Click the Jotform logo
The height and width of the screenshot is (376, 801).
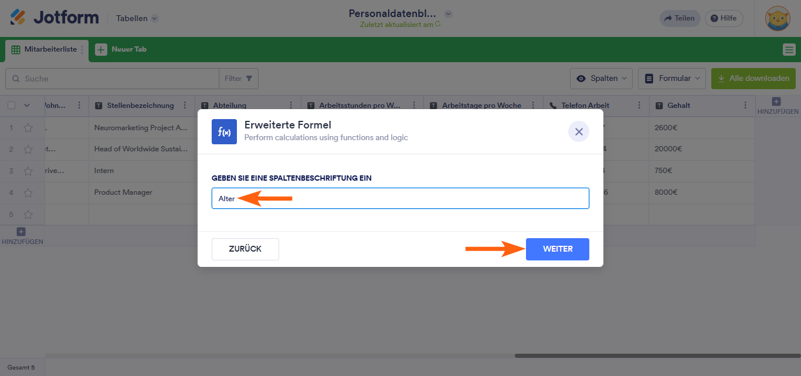point(55,18)
